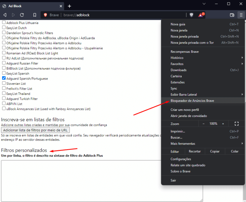Open Brave Rewards triangle icon

point(201,15)
